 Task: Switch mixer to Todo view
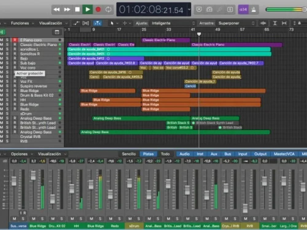165,154
